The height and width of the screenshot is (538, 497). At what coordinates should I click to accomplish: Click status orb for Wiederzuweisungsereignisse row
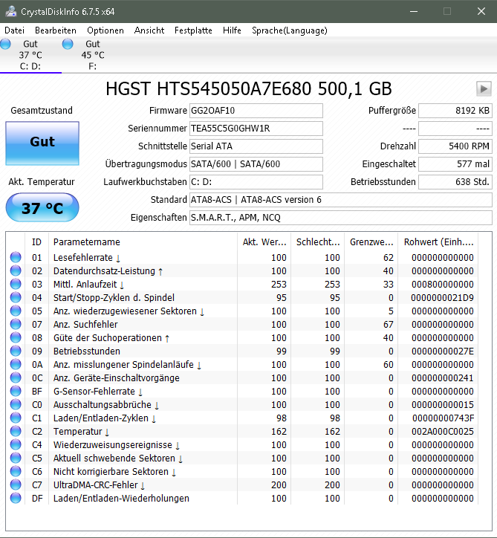[16, 444]
